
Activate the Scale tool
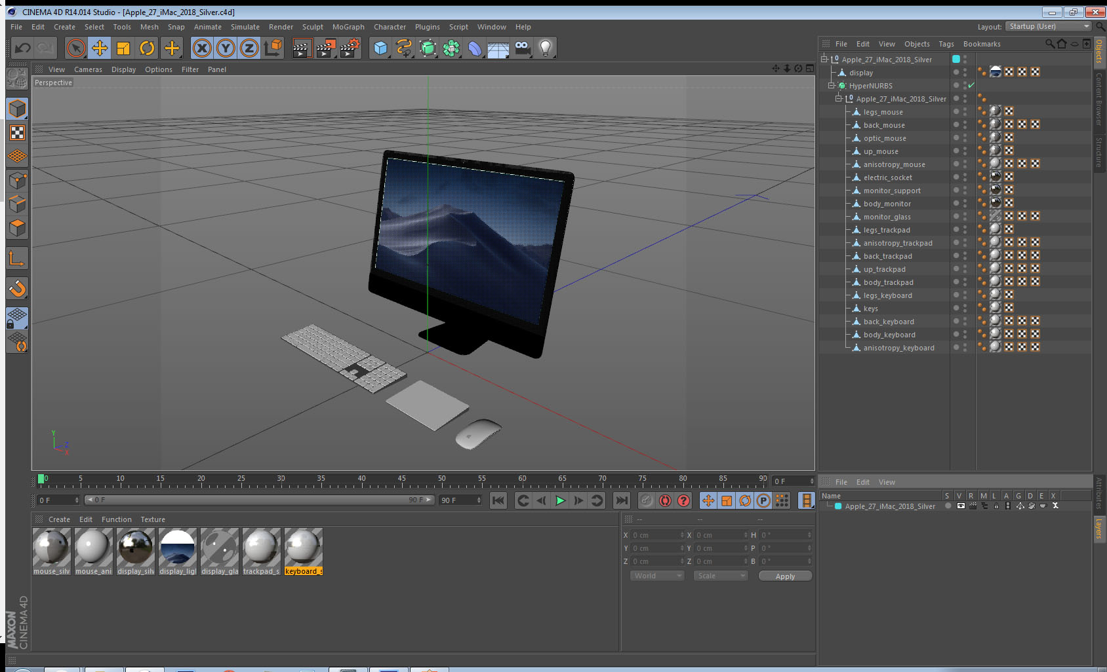(123, 48)
